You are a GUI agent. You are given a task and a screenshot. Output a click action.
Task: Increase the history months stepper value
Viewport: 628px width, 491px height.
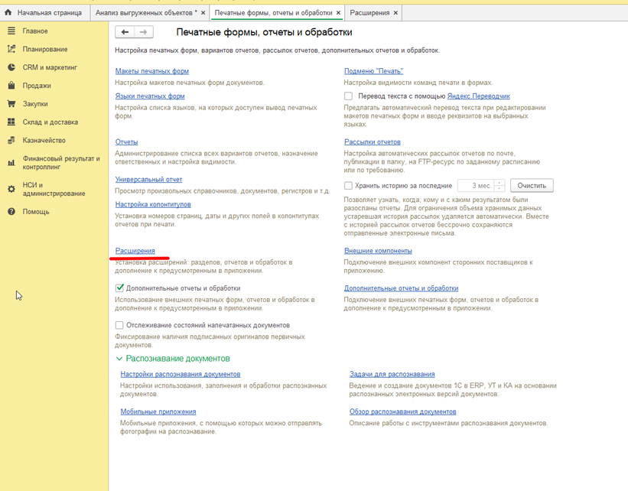499,183
